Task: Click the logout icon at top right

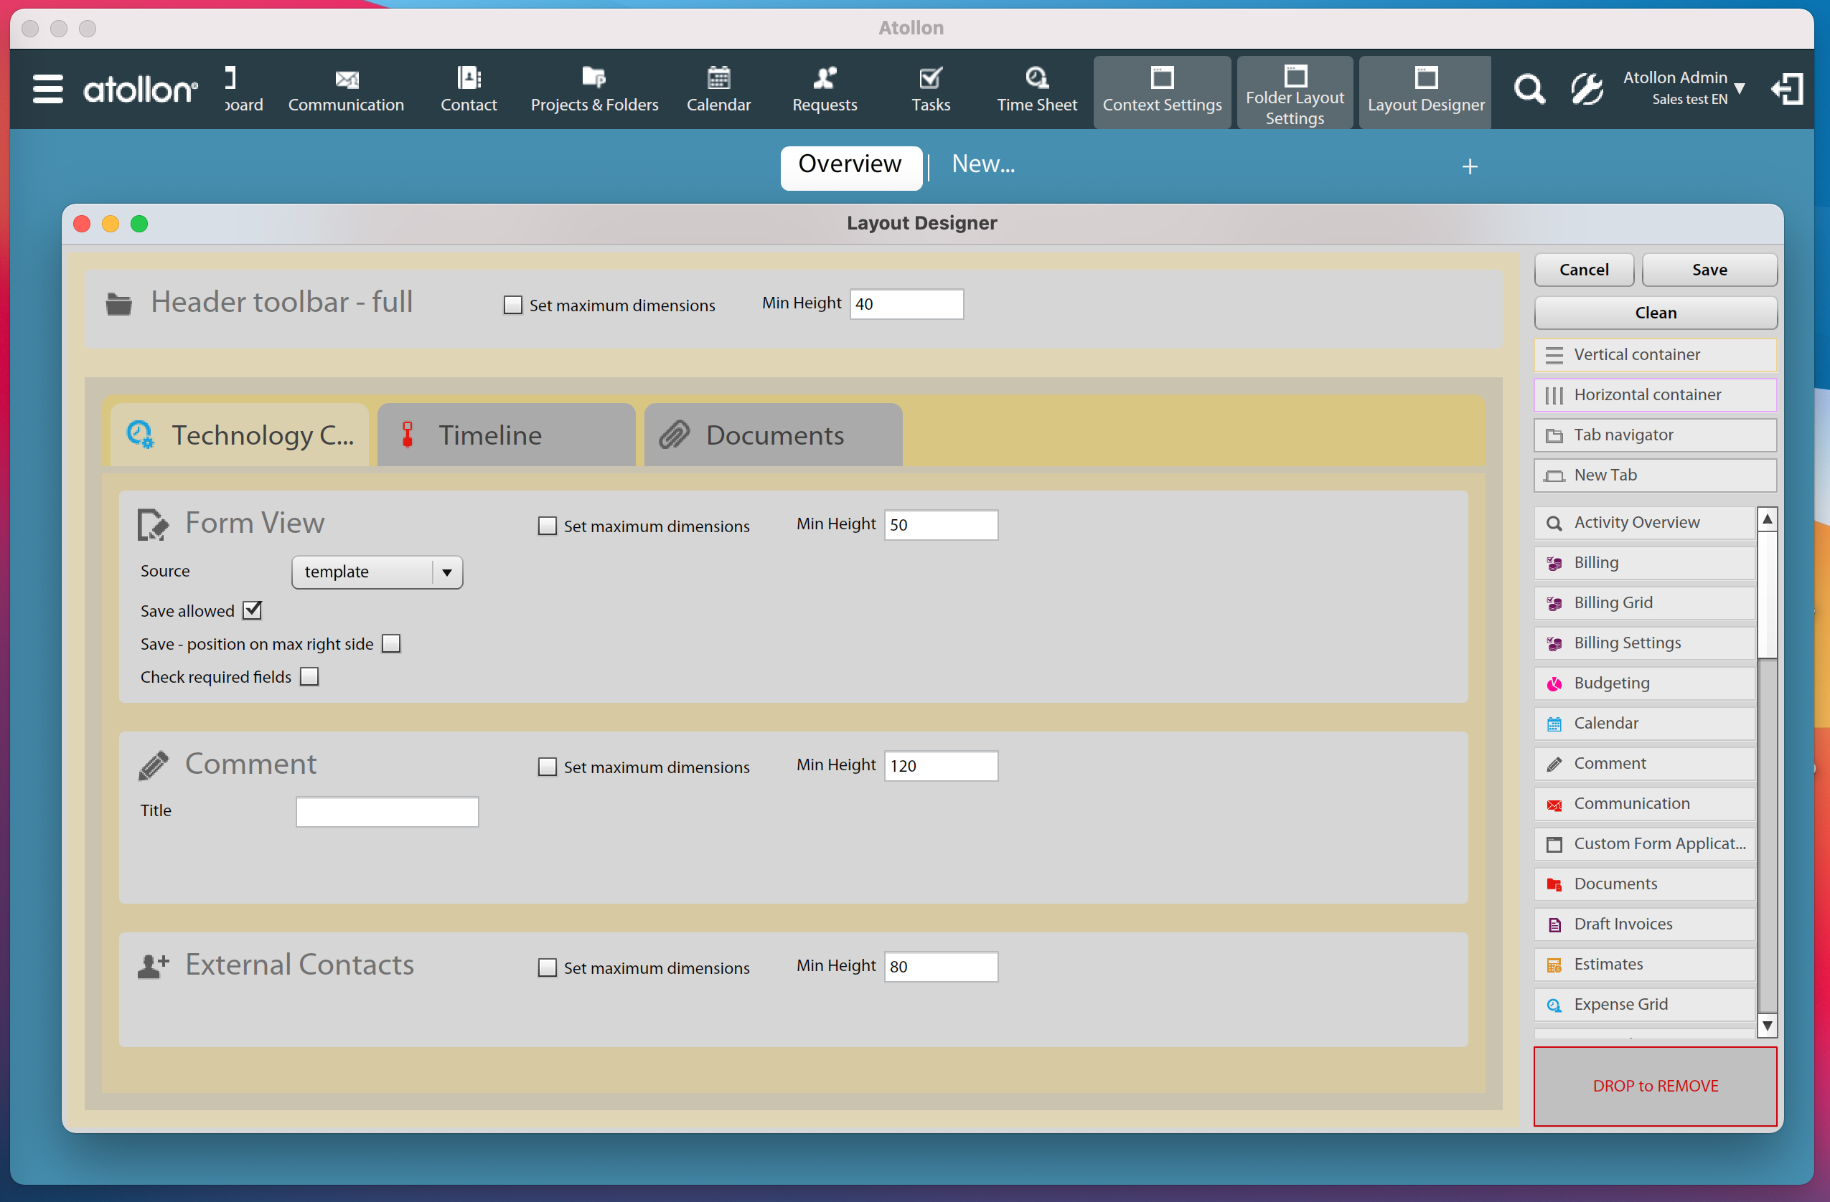Action: tap(1787, 89)
